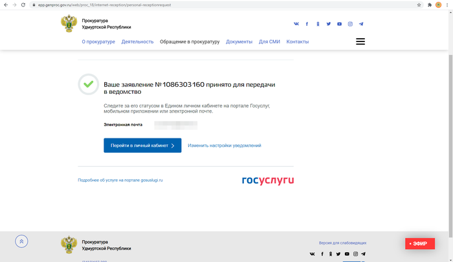Click the browser forward arrow
The image size is (453, 262).
tap(14, 5)
